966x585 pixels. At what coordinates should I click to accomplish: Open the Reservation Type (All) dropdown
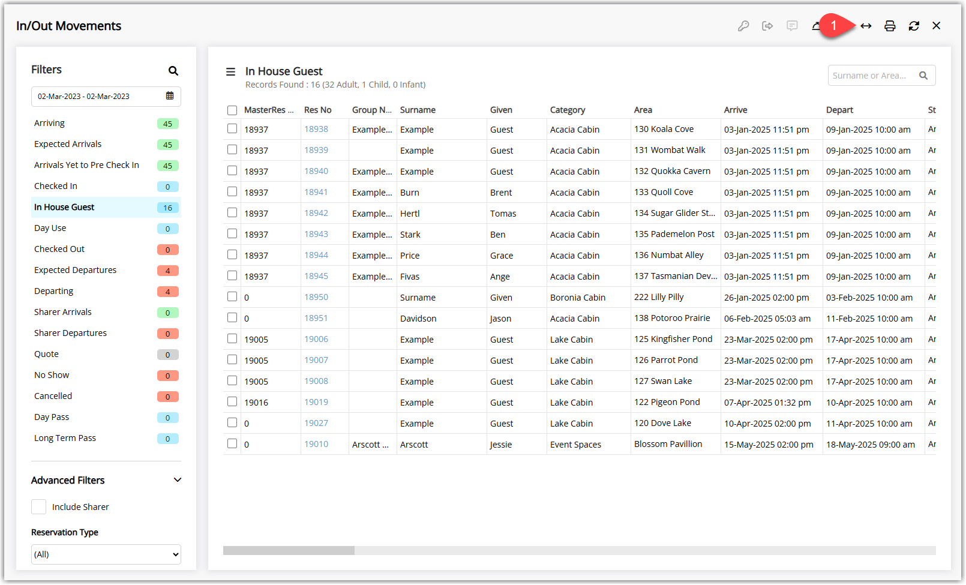click(106, 554)
